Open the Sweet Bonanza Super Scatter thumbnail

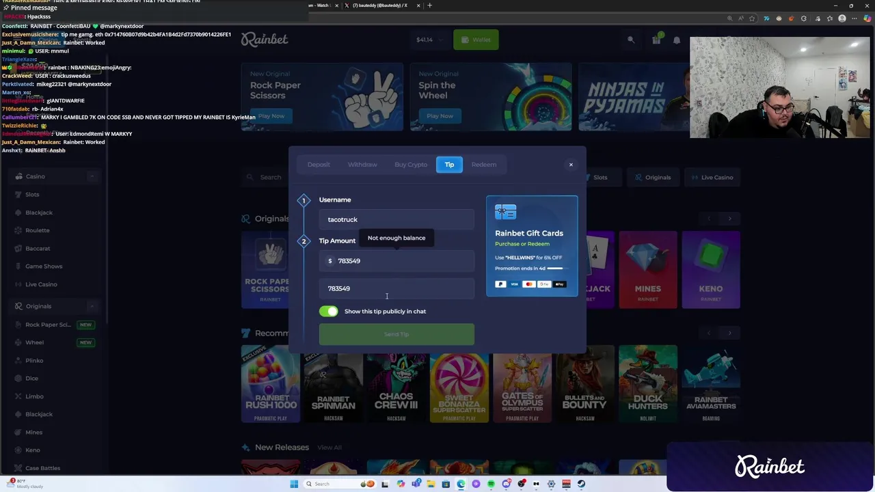point(459,384)
